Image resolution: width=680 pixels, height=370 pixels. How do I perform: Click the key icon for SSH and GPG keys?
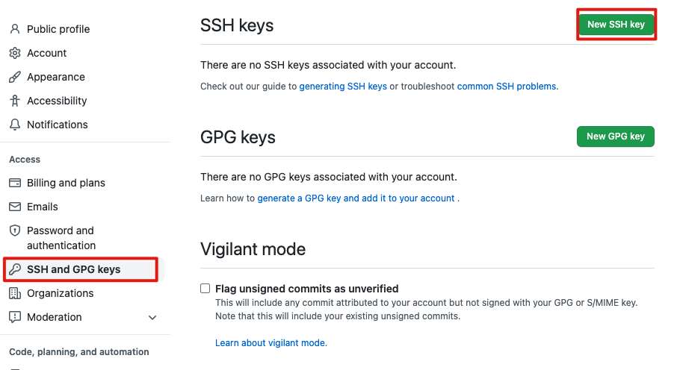[x=15, y=269]
